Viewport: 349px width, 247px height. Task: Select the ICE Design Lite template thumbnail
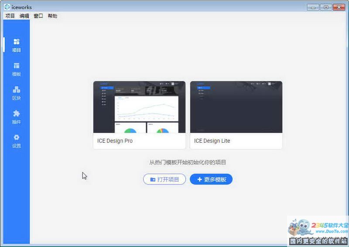236,107
